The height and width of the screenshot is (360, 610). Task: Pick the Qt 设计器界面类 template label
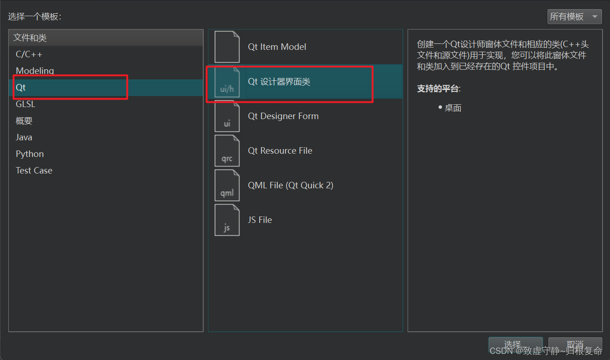279,82
